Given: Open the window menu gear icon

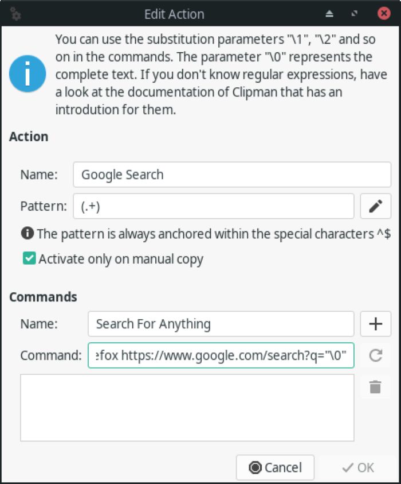Looking at the screenshot, I should click(15, 14).
